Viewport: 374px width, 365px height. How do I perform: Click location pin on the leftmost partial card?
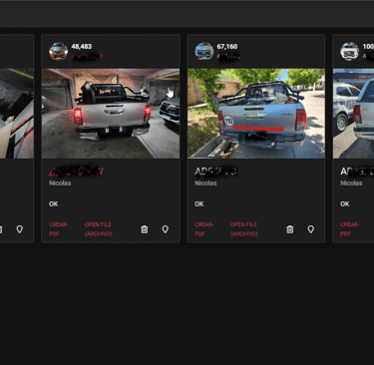click(20, 229)
